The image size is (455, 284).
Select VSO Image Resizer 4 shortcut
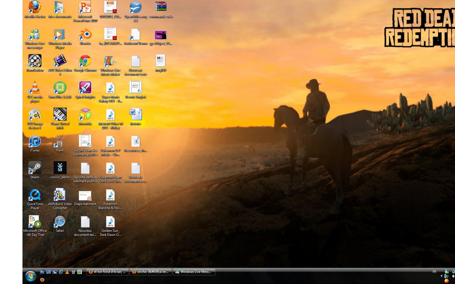[x=35, y=119]
